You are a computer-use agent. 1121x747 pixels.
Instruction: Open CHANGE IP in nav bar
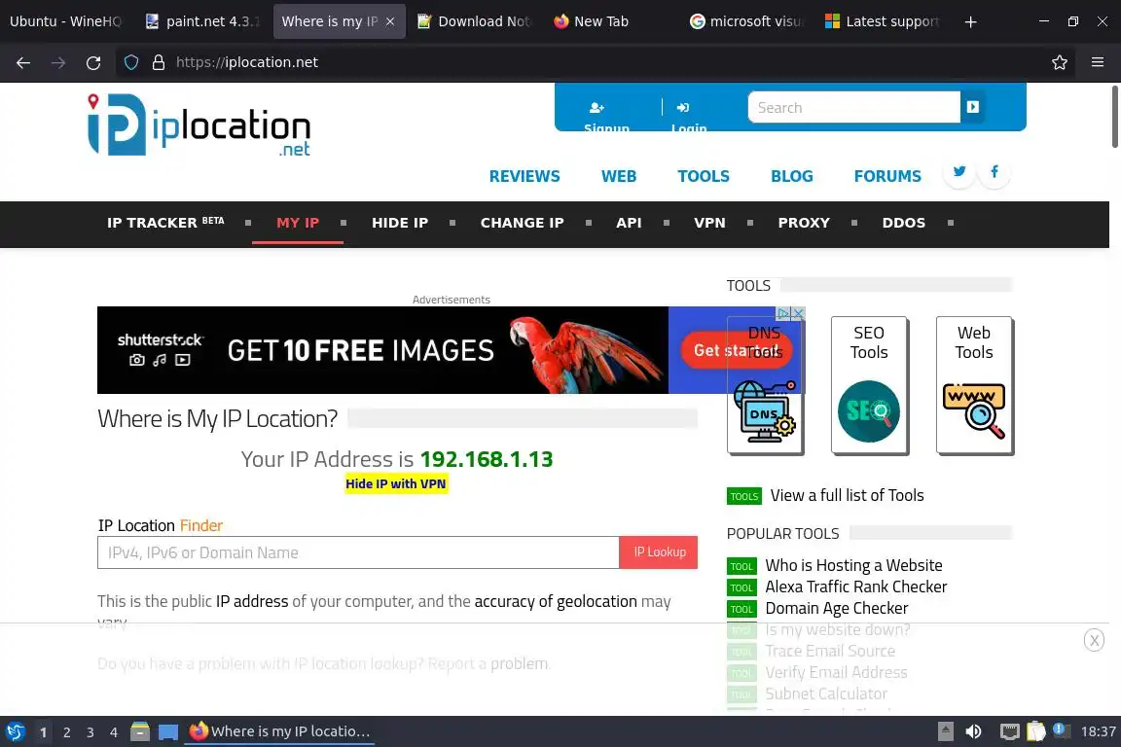tap(522, 223)
